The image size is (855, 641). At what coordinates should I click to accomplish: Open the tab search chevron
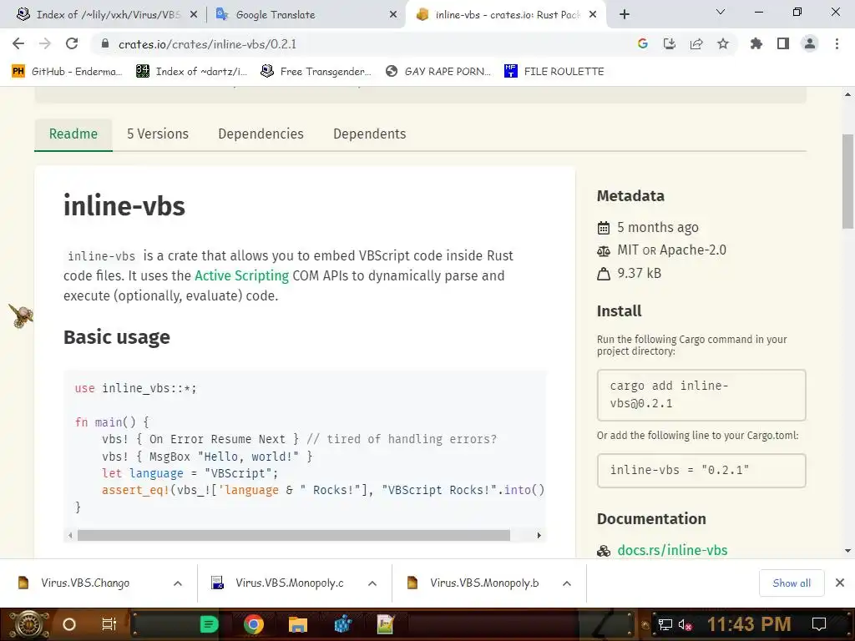[x=721, y=12]
